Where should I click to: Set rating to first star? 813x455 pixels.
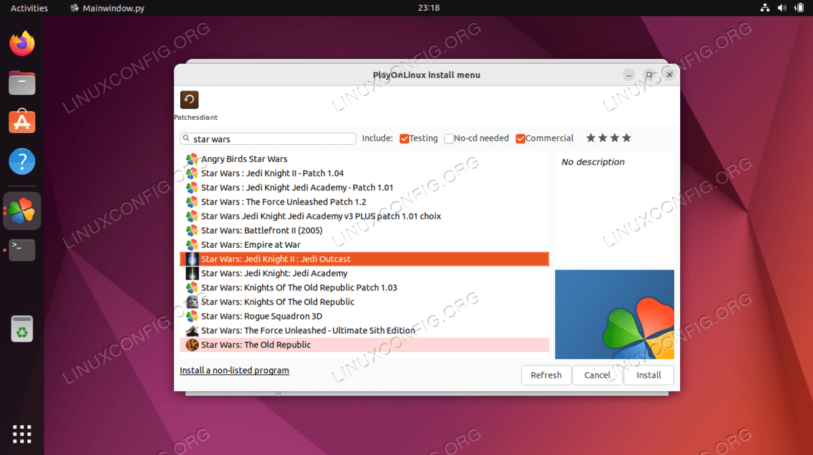pos(591,138)
